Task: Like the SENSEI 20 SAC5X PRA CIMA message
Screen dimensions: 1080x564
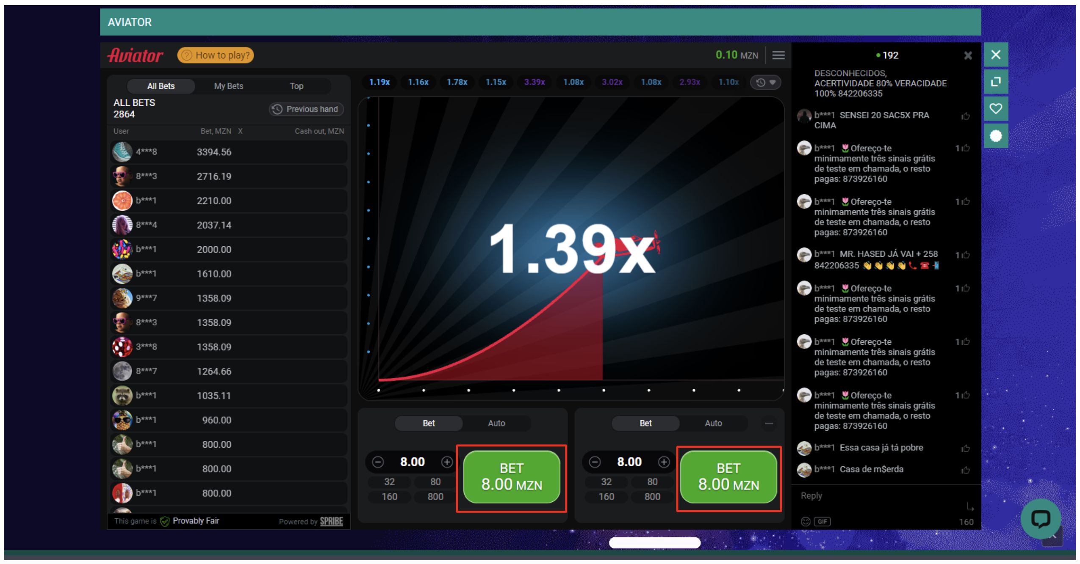Action: click(965, 116)
